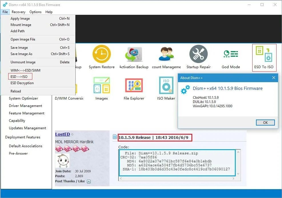282x198 pixels.
Task: Select Feature Management in sidebar
Action: pos(27,113)
